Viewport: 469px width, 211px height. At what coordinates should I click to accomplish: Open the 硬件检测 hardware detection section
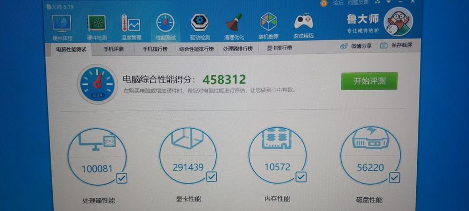[x=97, y=27]
